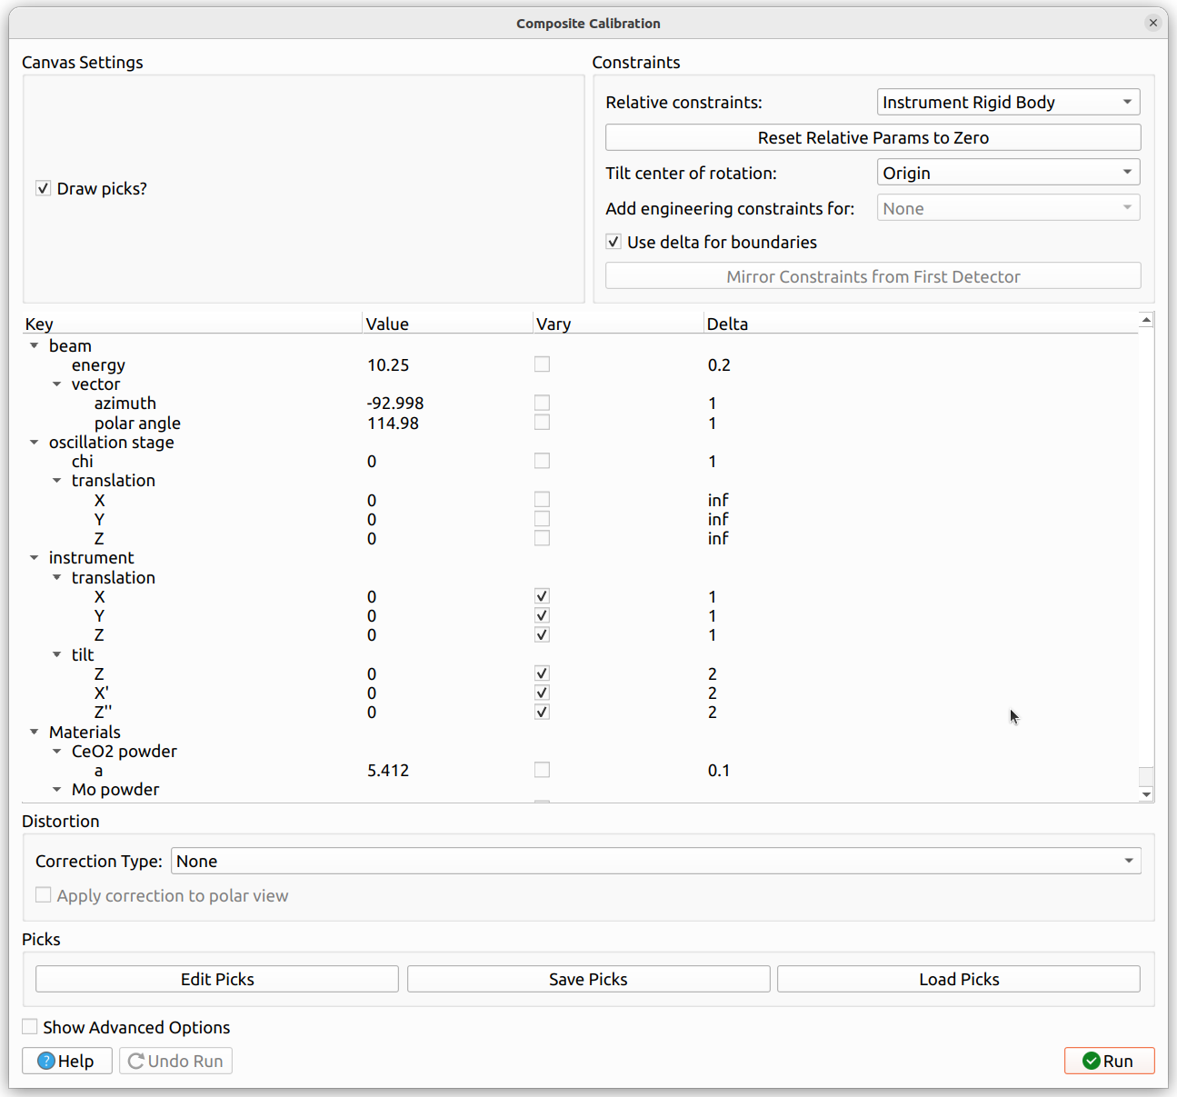Collapse the beam tree node
This screenshot has height=1097, width=1177.
pyautogui.click(x=35, y=345)
